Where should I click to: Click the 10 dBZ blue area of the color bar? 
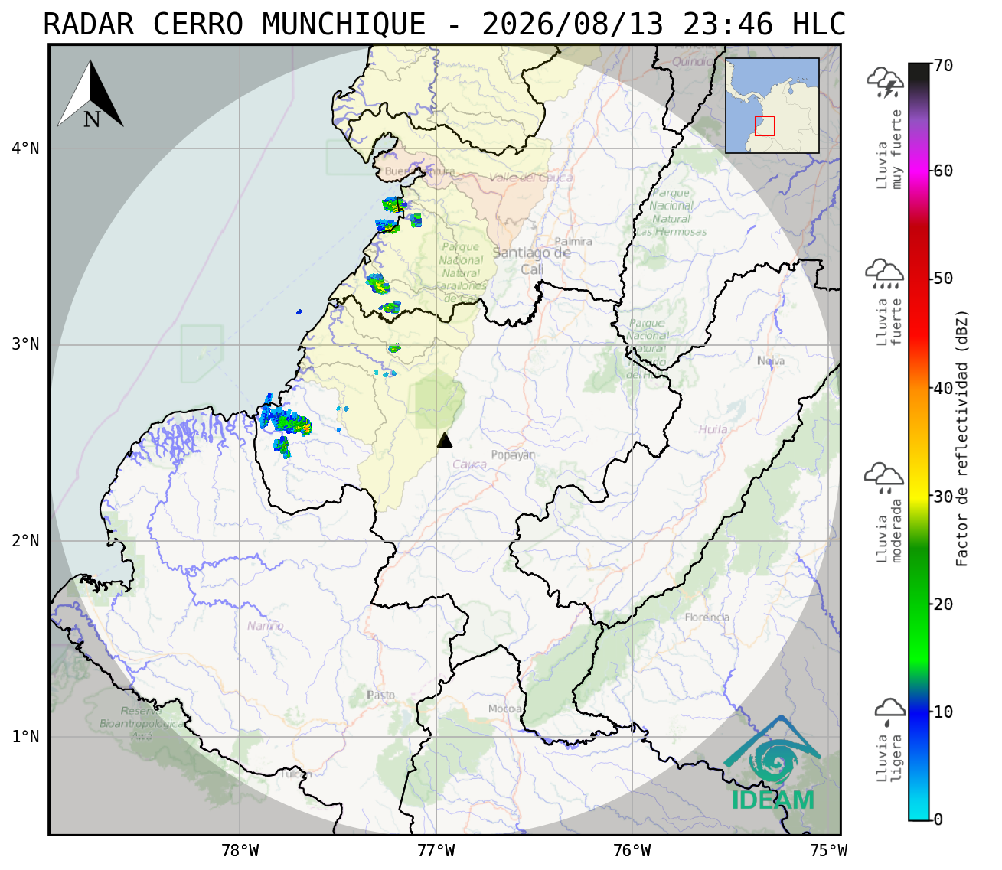click(x=919, y=712)
